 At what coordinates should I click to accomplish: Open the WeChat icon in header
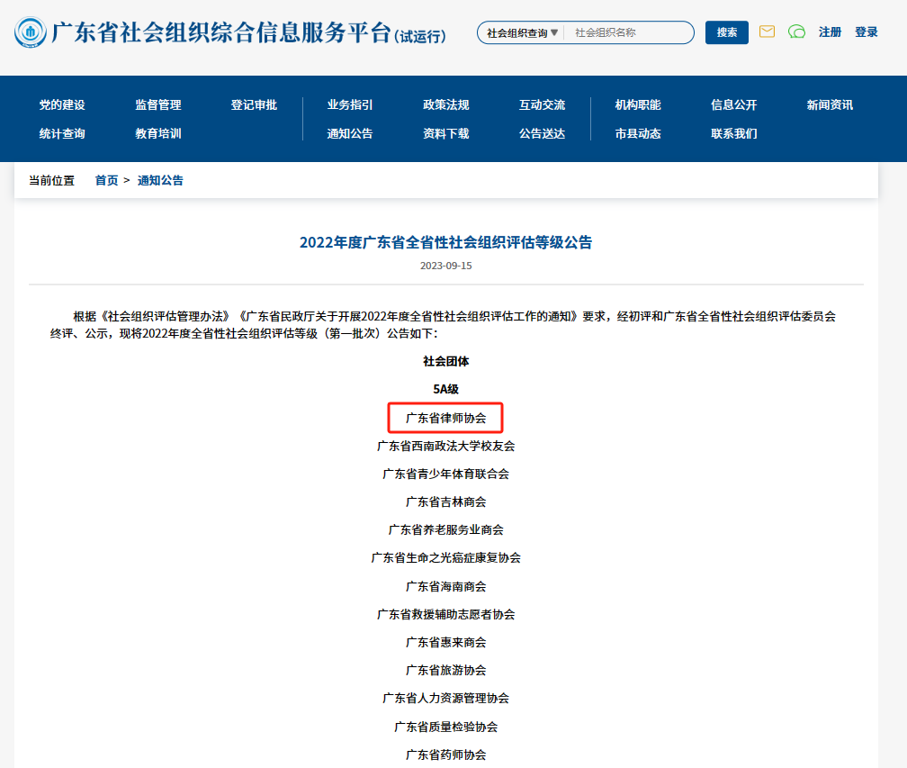pos(796,32)
